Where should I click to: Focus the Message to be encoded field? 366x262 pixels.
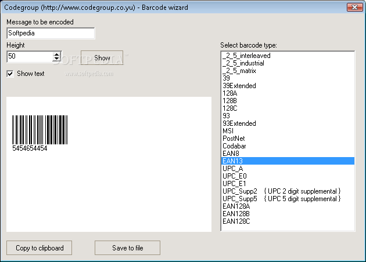point(51,33)
